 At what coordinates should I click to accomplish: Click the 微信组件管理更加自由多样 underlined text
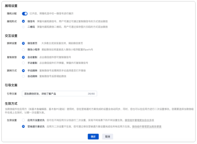(x=139, y=120)
